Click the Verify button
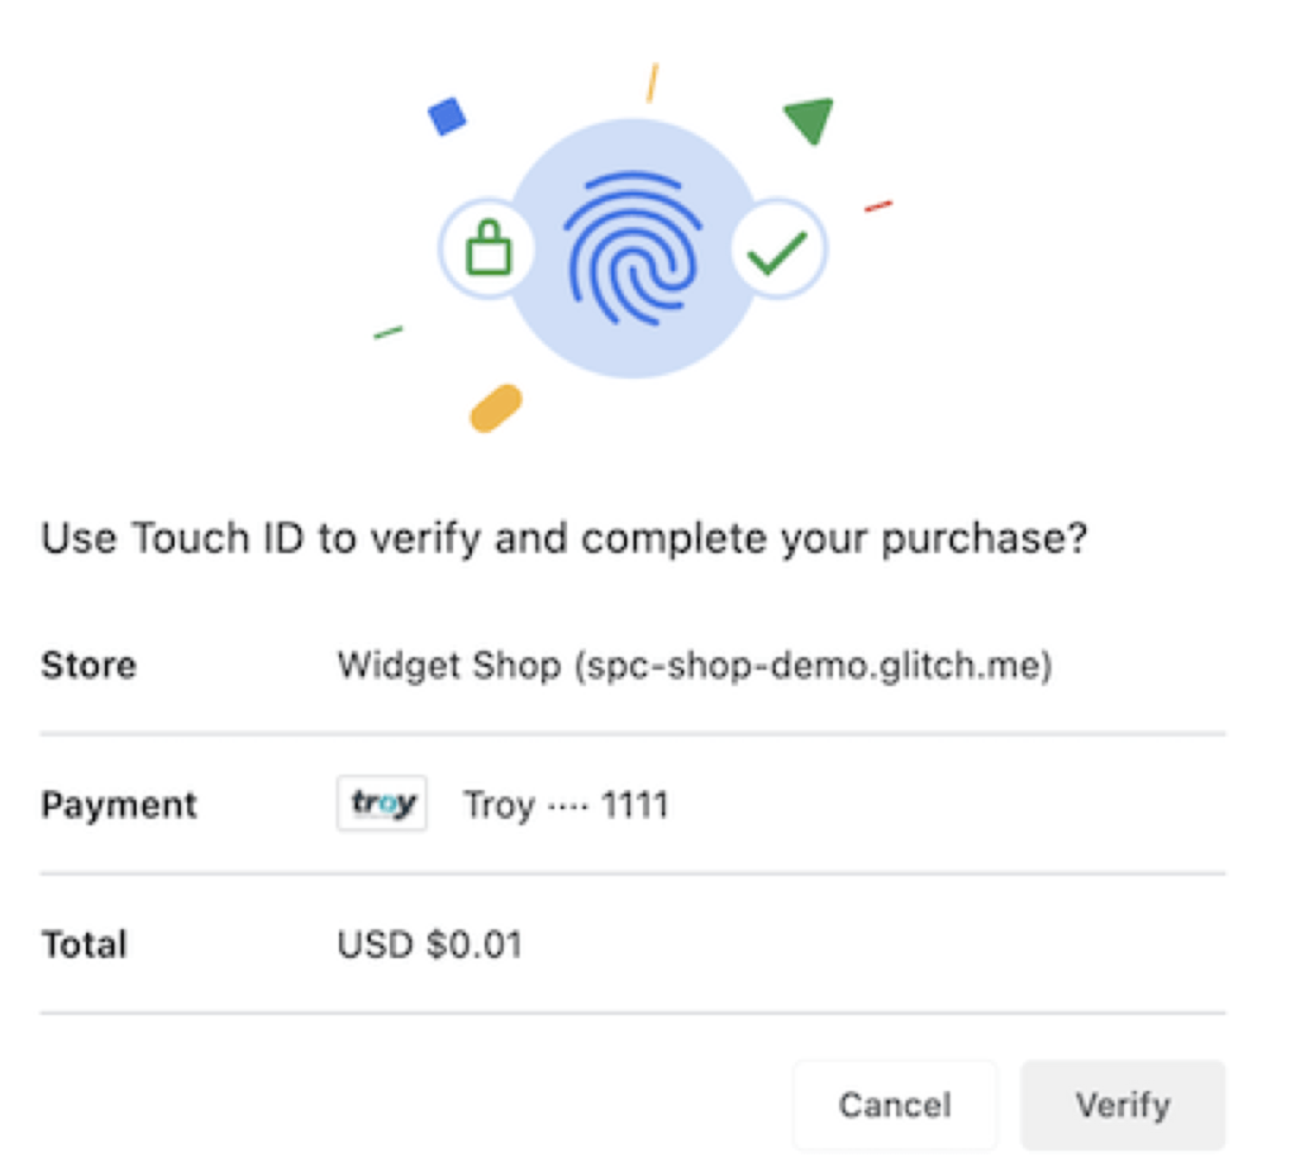The width and height of the screenshot is (1304, 1175). (1122, 1104)
